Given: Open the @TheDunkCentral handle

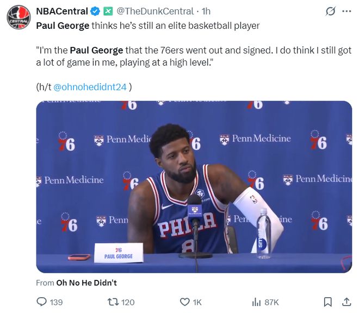Looking at the screenshot, I should 154,11.
